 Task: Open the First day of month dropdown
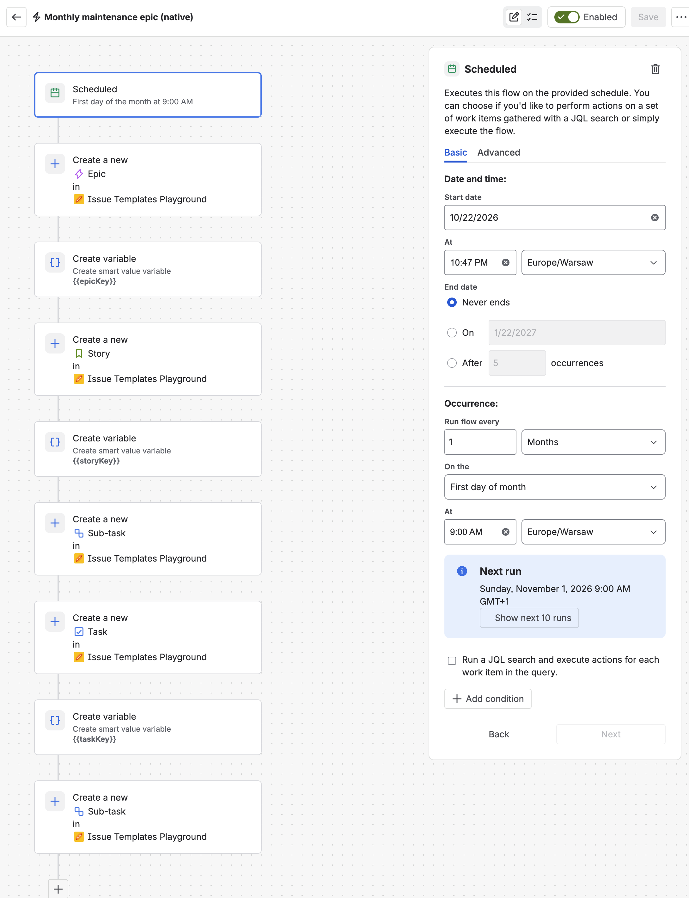[554, 487]
